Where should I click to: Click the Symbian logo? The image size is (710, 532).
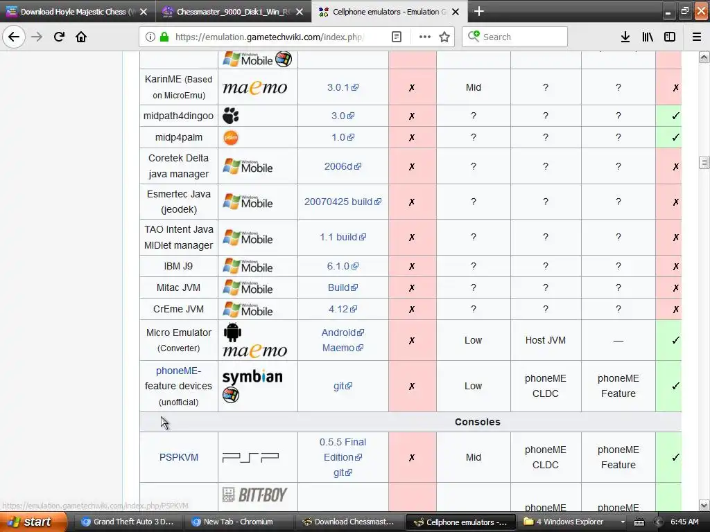252,376
